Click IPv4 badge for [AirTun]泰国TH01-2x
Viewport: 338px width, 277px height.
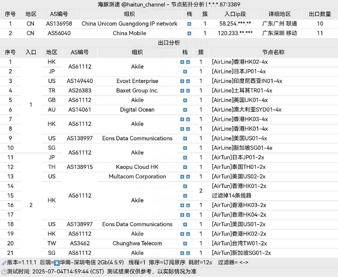click(185, 167)
